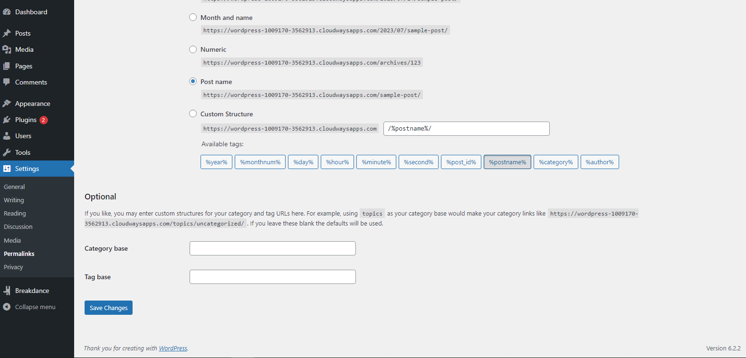
Task: Collapse the admin sidebar menu
Action: (35, 307)
